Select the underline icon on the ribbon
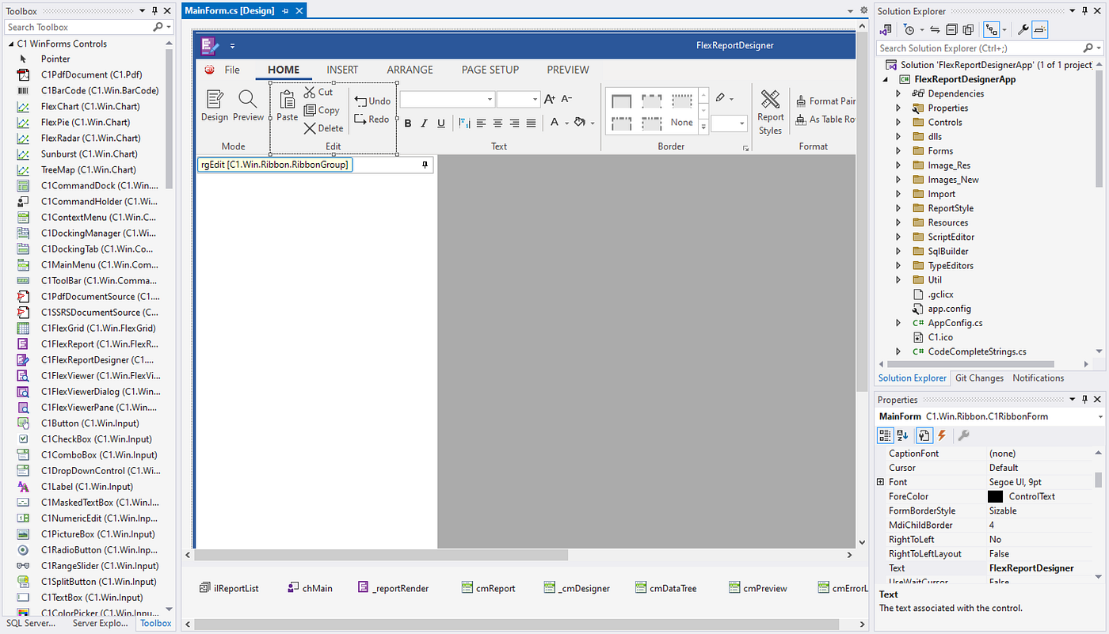Image resolution: width=1109 pixels, height=634 pixels. pyautogui.click(x=441, y=123)
